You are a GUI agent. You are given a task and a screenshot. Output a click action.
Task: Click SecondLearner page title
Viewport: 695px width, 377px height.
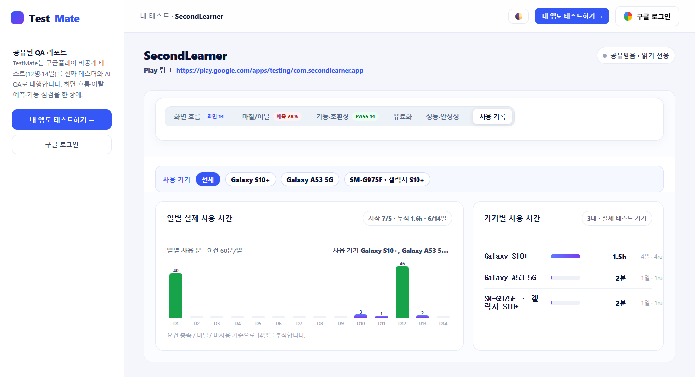click(x=186, y=56)
